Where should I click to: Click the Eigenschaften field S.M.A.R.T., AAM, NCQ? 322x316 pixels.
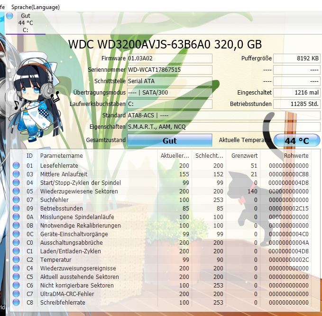(224, 127)
